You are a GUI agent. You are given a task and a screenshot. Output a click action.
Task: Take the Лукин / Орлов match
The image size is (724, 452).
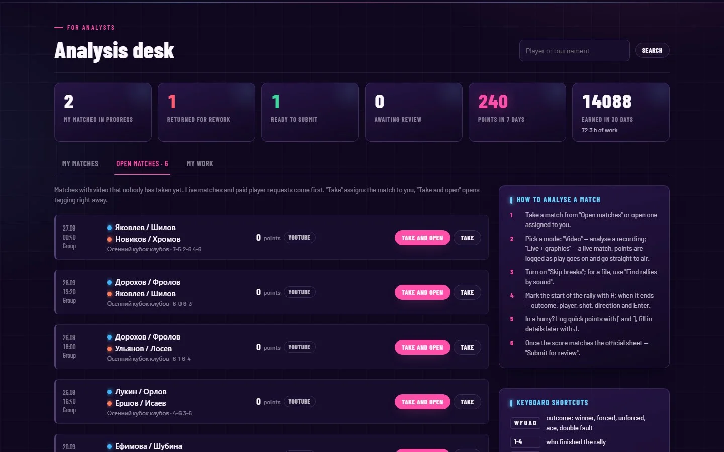(x=467, y=402)
